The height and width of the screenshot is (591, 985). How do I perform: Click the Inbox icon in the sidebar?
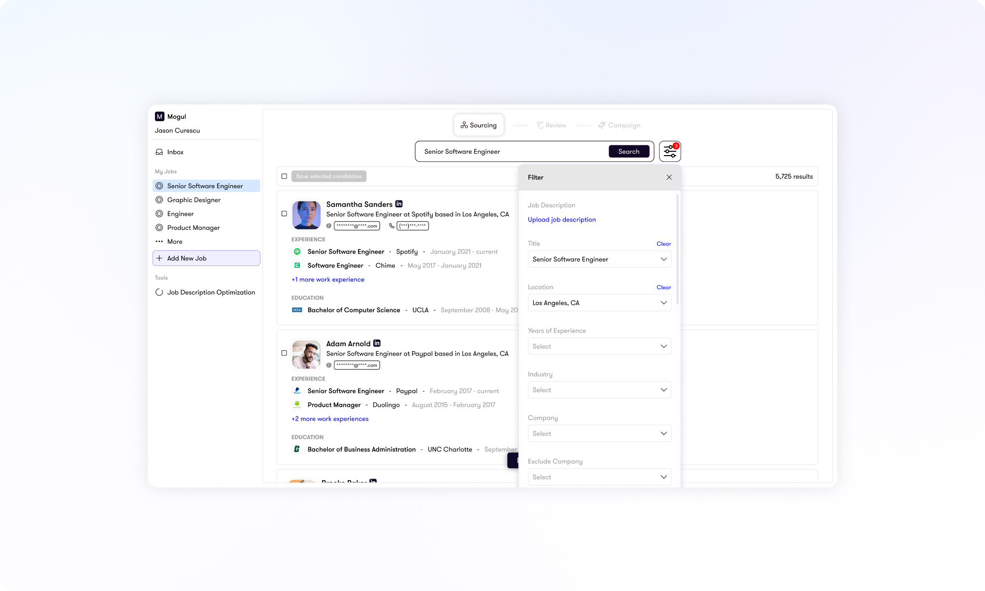tap(159, 152)
